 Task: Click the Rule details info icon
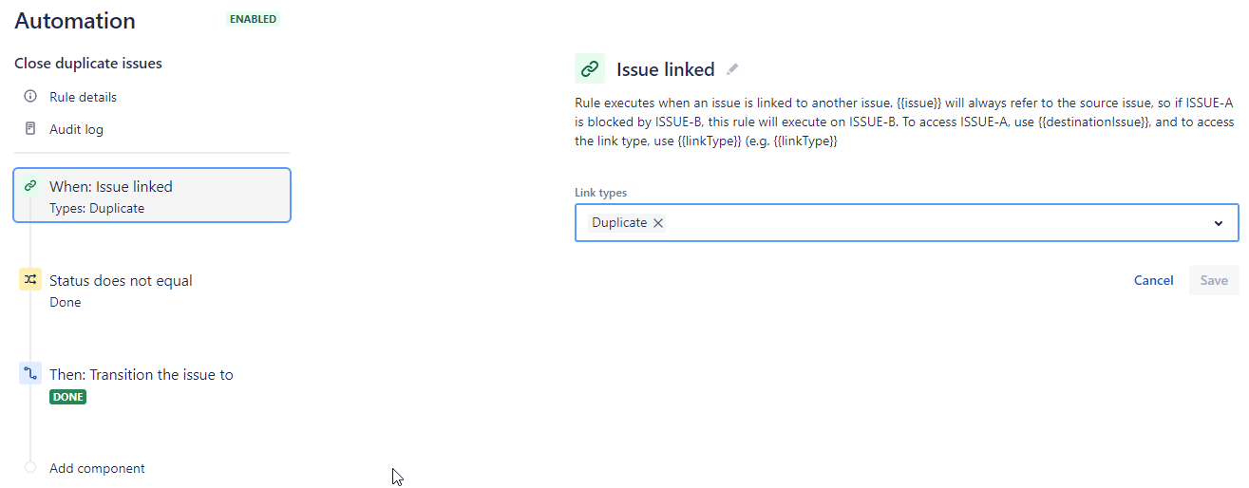(30, 97)
